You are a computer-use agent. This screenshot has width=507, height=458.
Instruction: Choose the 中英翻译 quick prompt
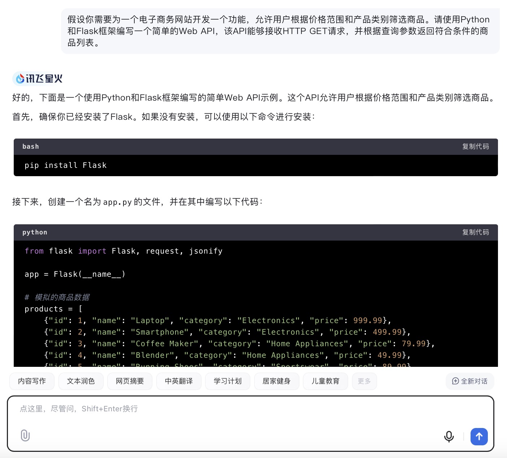(179, 381)
